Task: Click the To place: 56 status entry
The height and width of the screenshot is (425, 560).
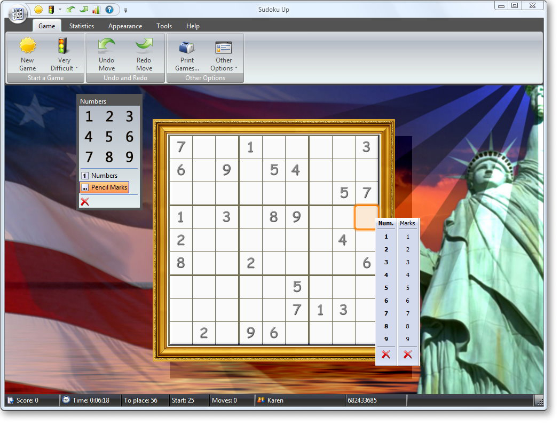Action: 141,401
